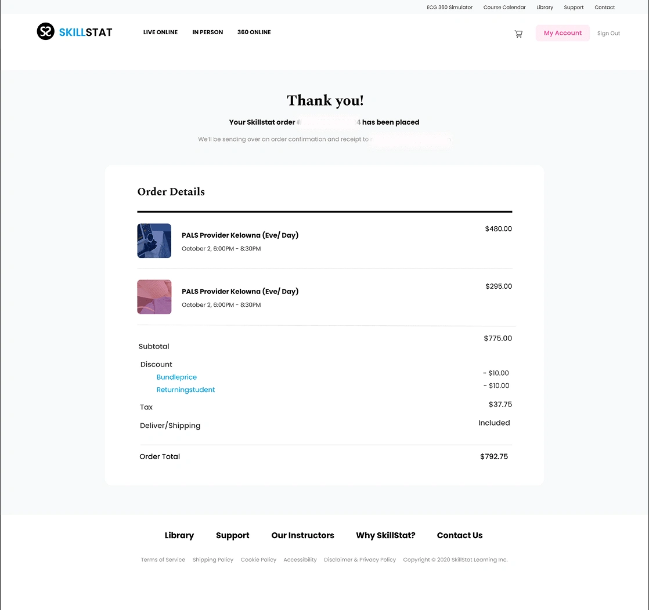
Task: Open Why SkillStat? footer link
Action: (385, 535)
